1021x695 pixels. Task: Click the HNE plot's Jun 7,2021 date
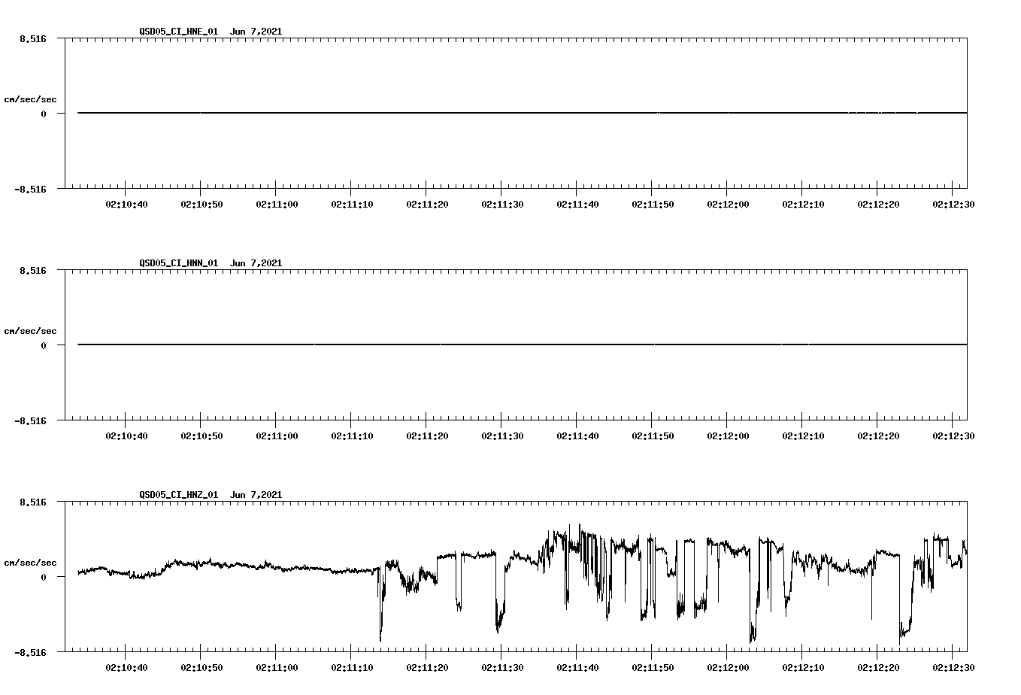pos(256,32)
